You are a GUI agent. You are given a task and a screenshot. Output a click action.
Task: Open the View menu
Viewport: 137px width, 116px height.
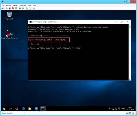coord(29,5)
